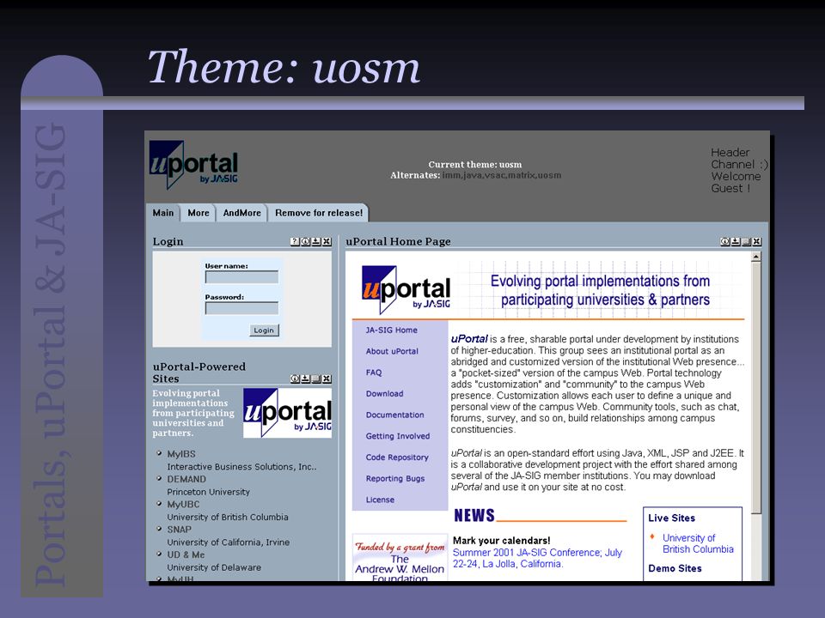Focus the User name input field
Screen dimensions: 825x618
pyautogui.click(x=242, y=277)
